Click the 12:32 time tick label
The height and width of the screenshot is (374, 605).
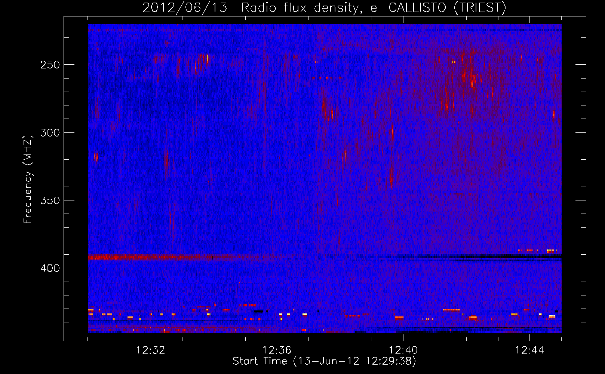[x=151, y=350]
